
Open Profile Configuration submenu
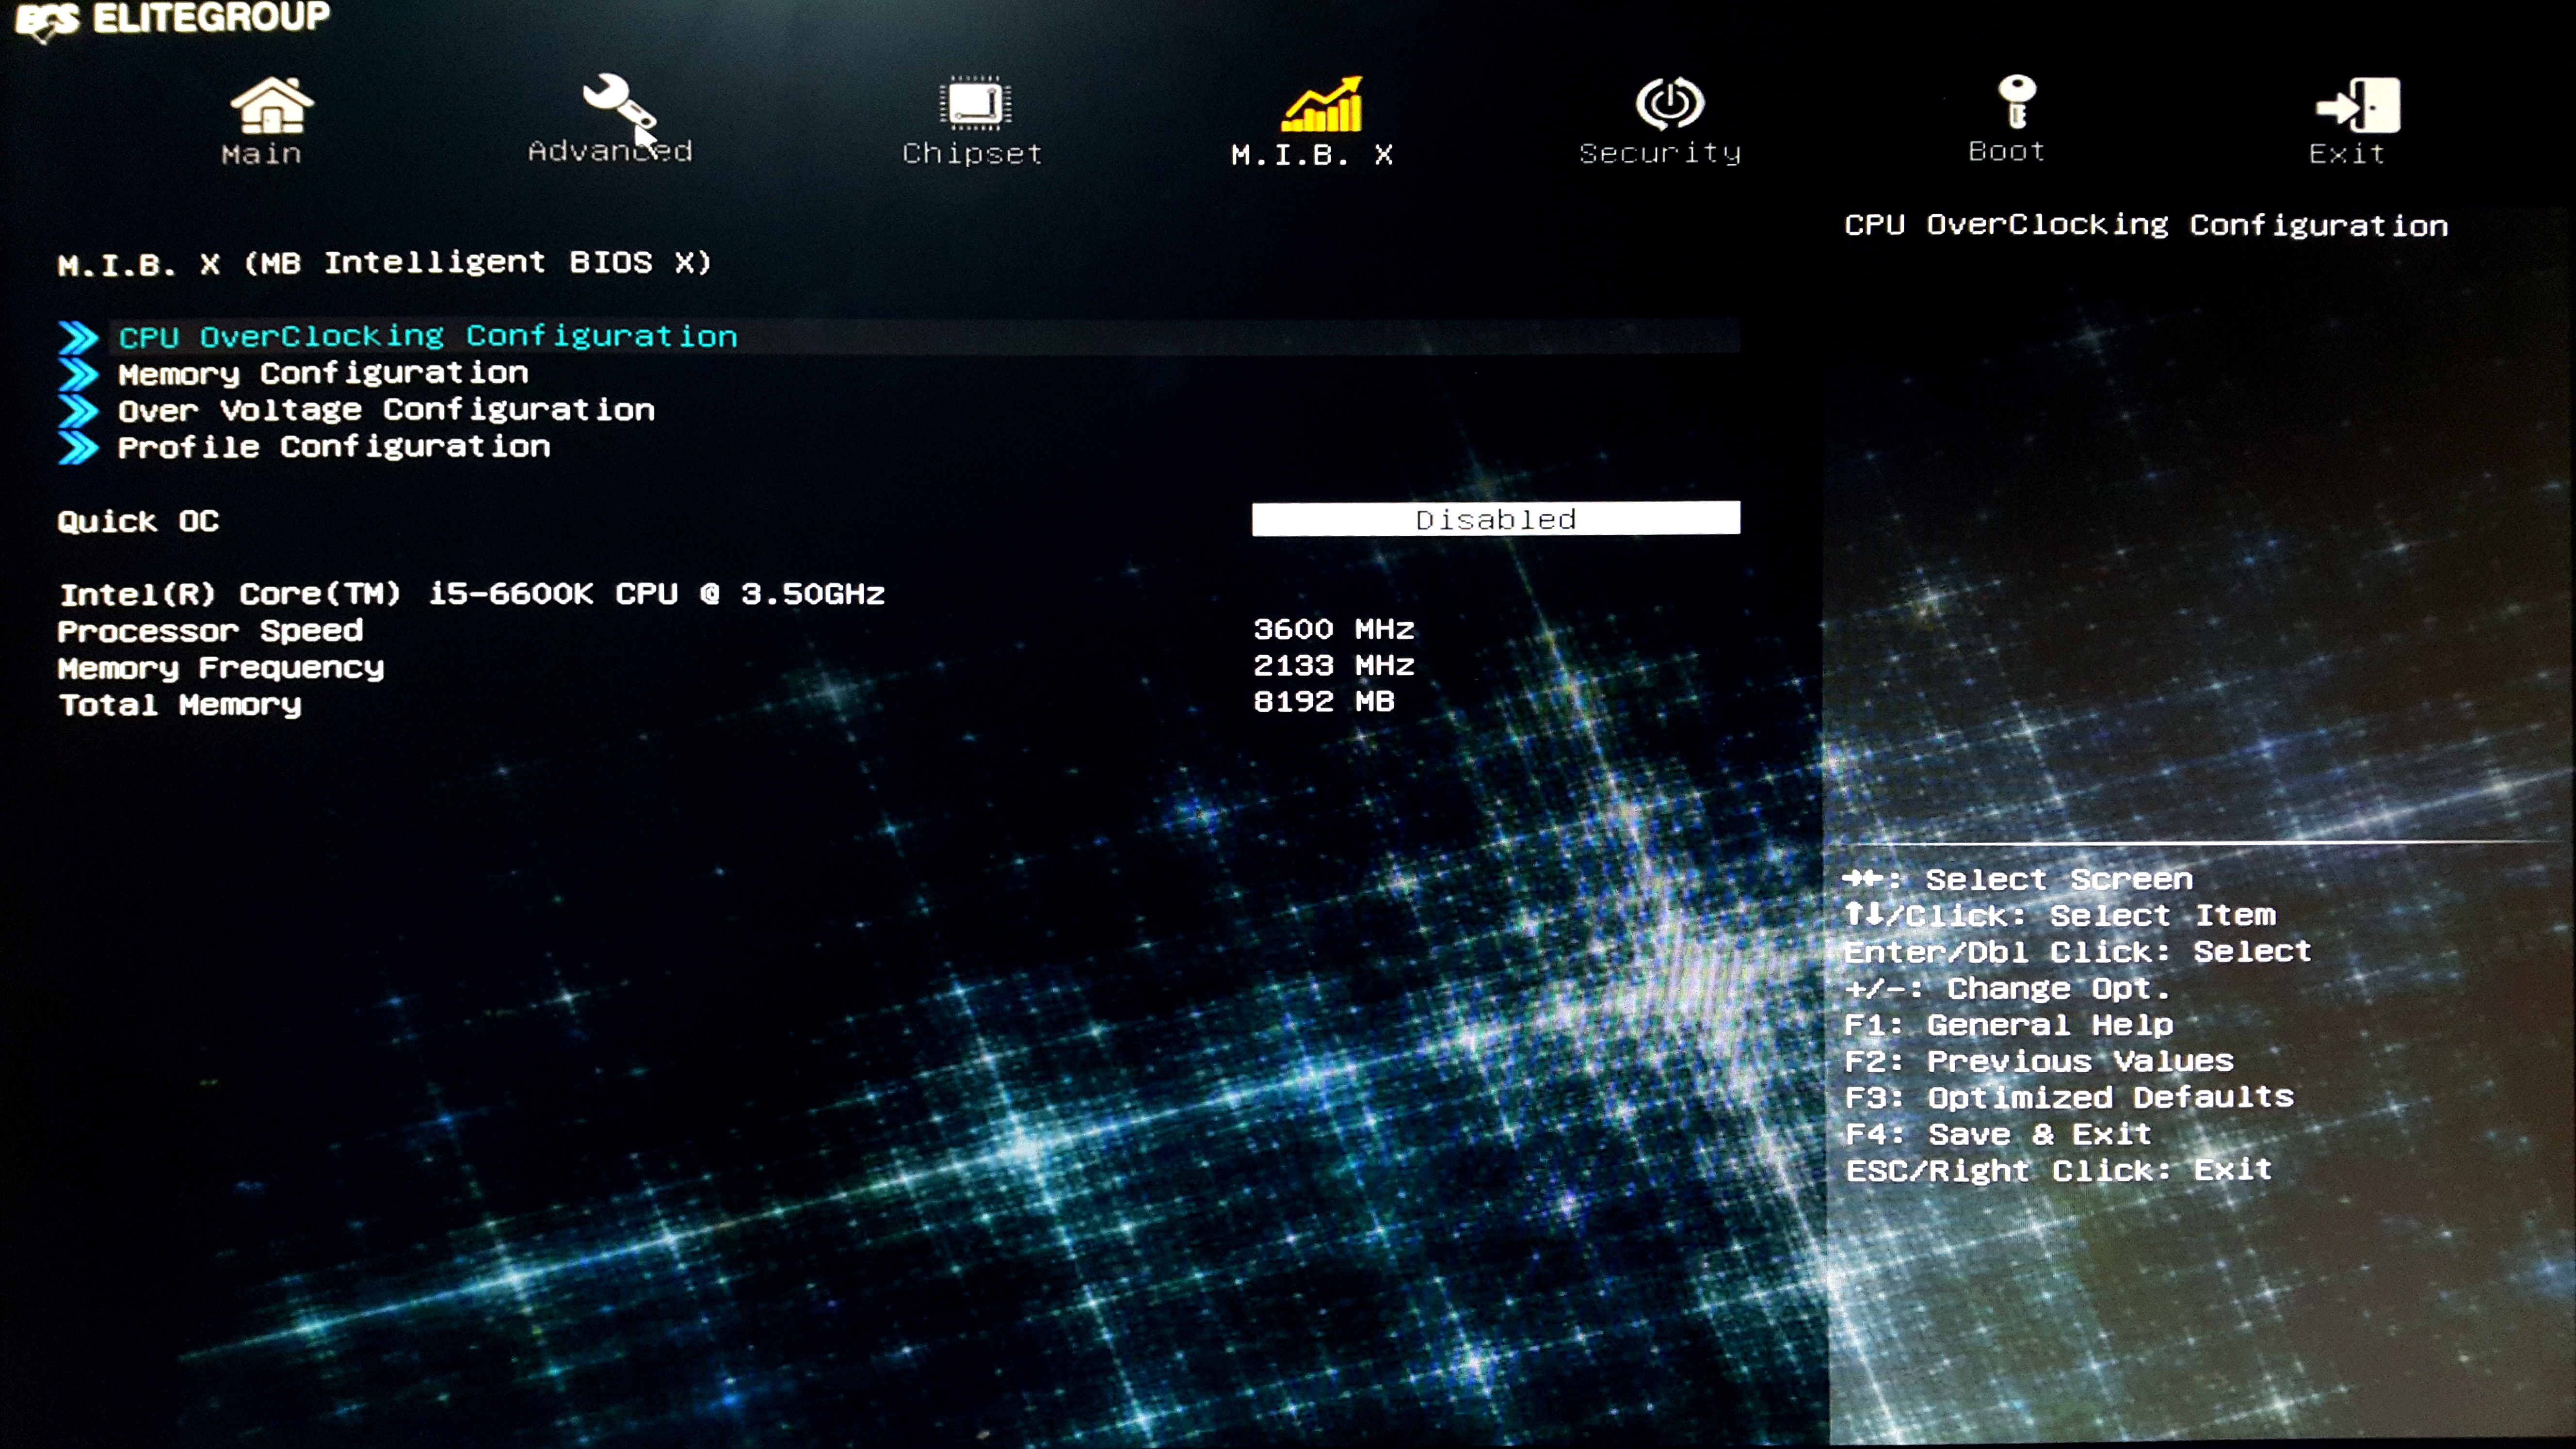pos(334,447)
